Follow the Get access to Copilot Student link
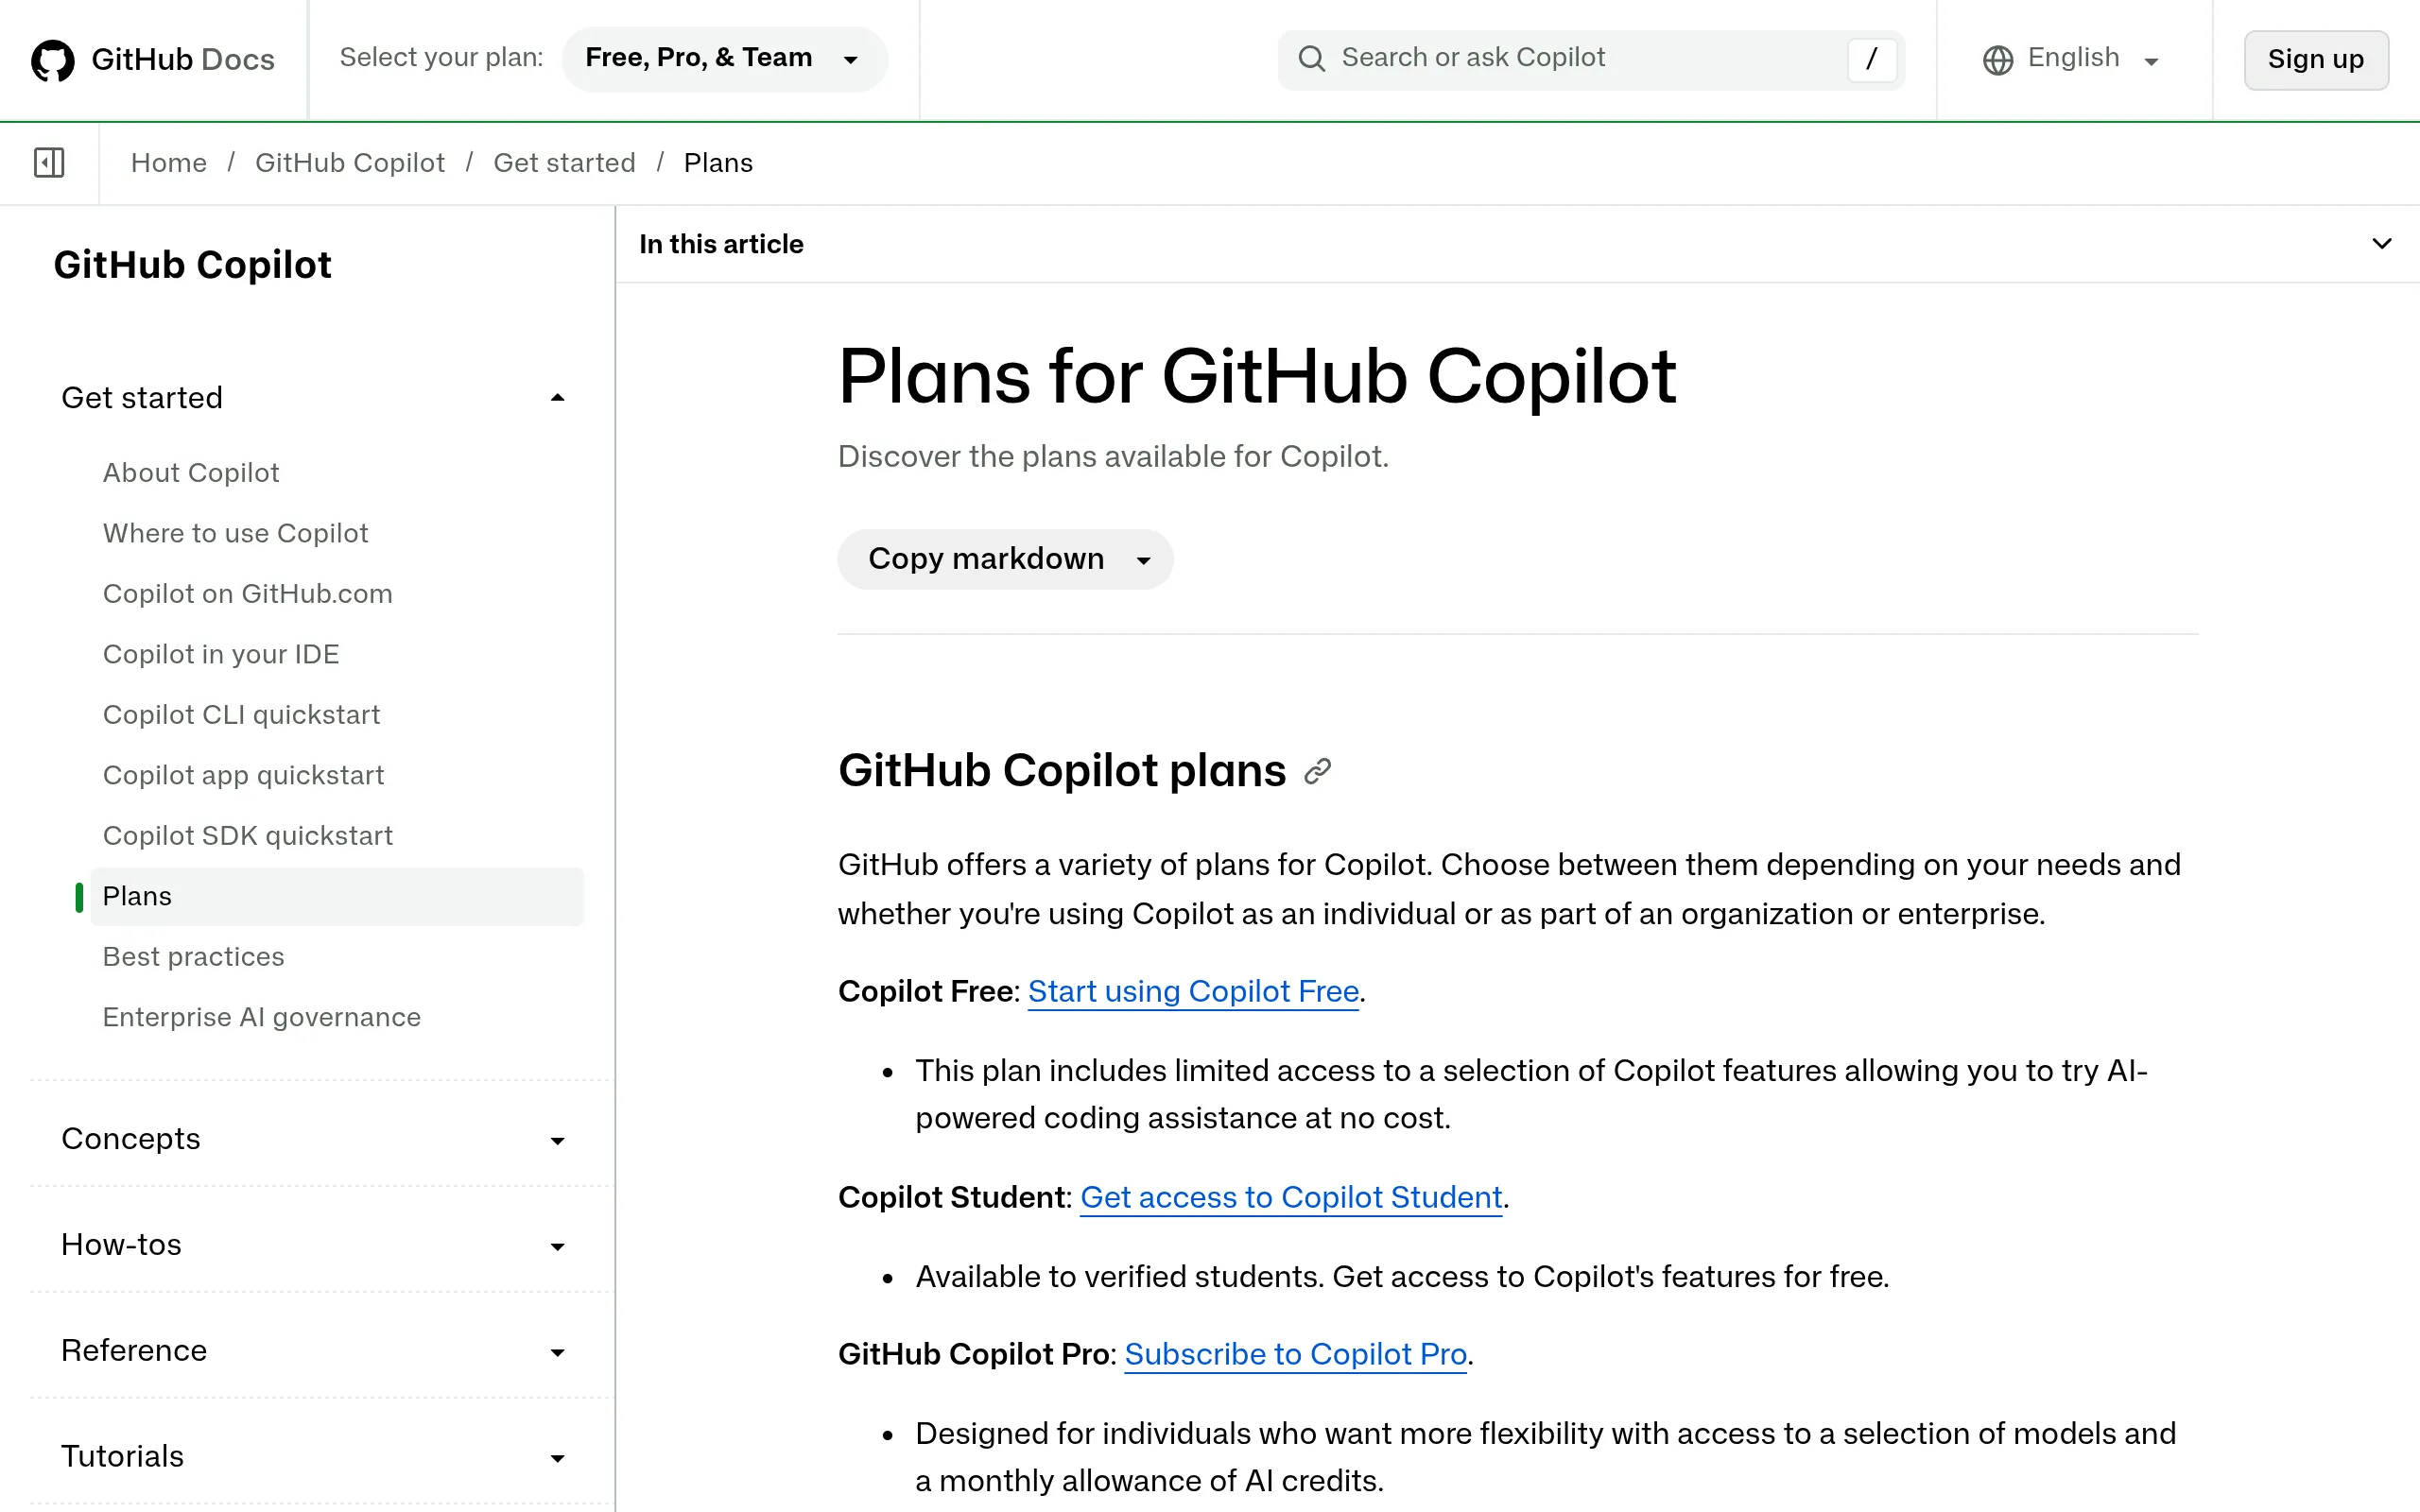The image size is (2420, 1512). [1291, 1198]
